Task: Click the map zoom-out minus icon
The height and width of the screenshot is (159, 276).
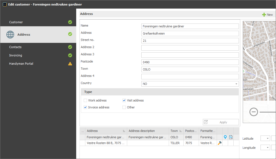Action: pos(254,112)
